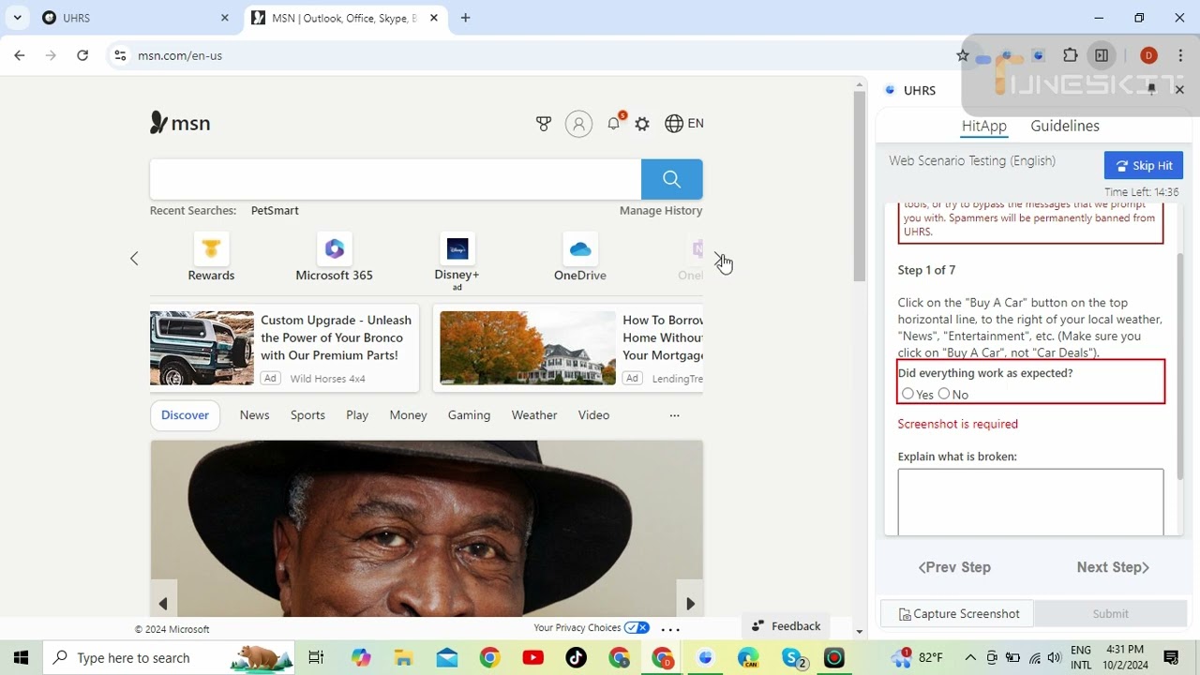Switch to the Guidelines tab
Viewport: 1200px width, 675px height.
pyautogui.click(x=1065, y=126)
